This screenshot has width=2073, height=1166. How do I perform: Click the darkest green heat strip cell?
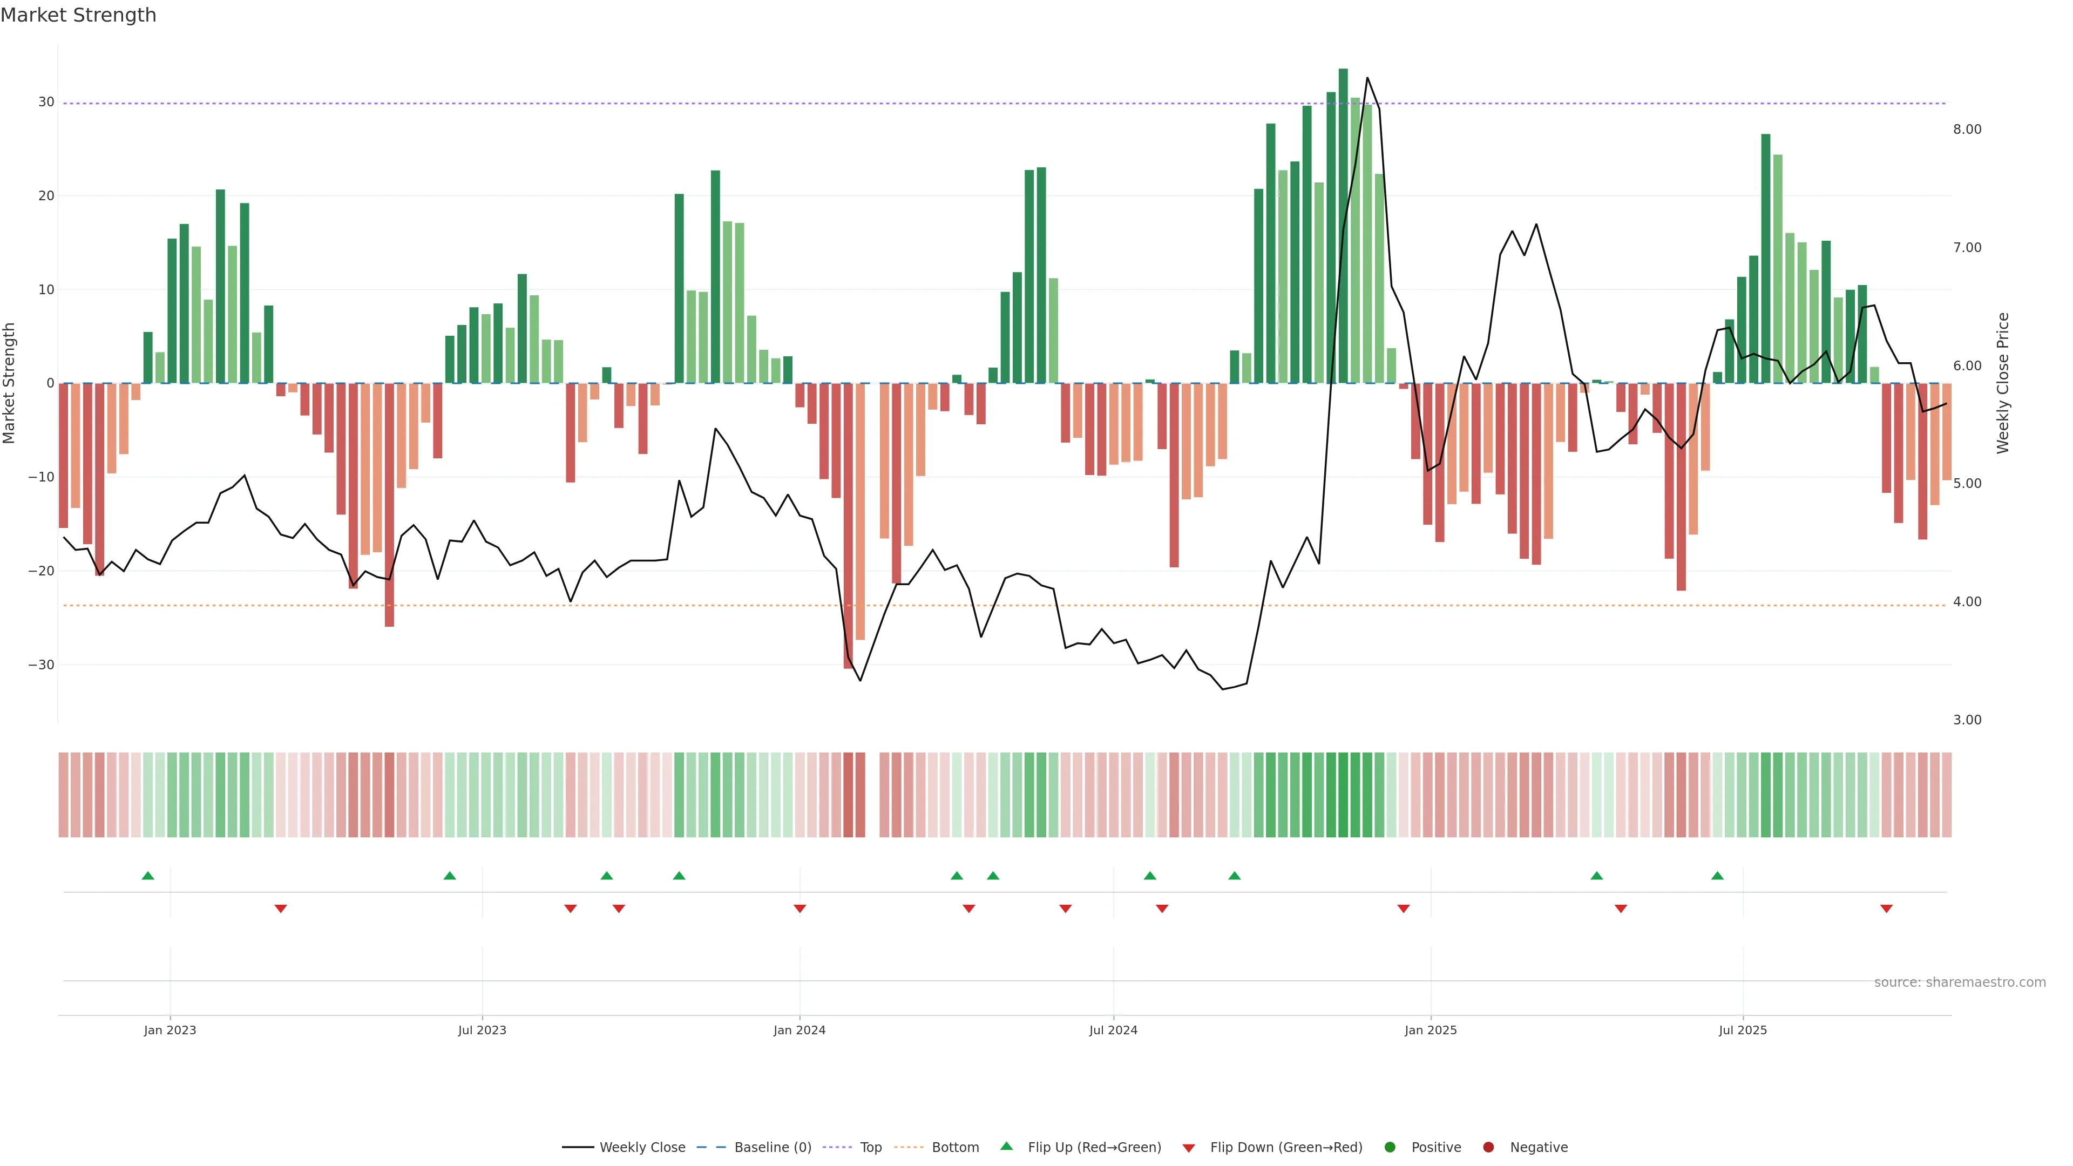tap(1343, 795)
